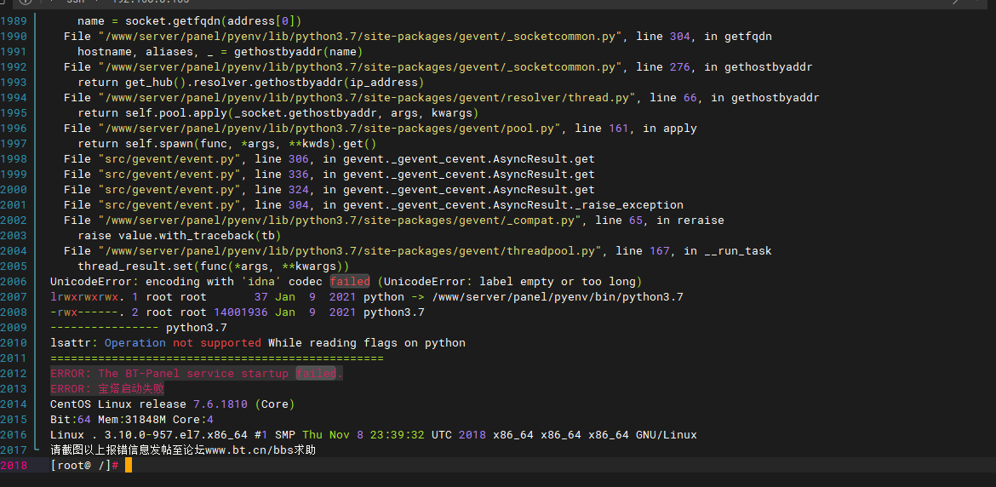Click "ERROR: The BT-Panel service startup" text

click(169, 374)
